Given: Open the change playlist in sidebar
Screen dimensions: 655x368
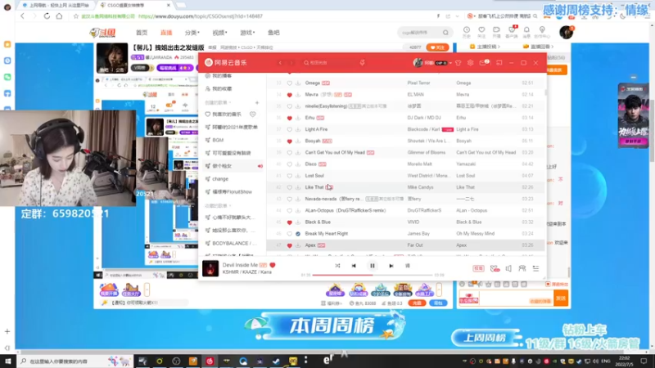Looking at the screenshot, I should (x=220, y=179).
